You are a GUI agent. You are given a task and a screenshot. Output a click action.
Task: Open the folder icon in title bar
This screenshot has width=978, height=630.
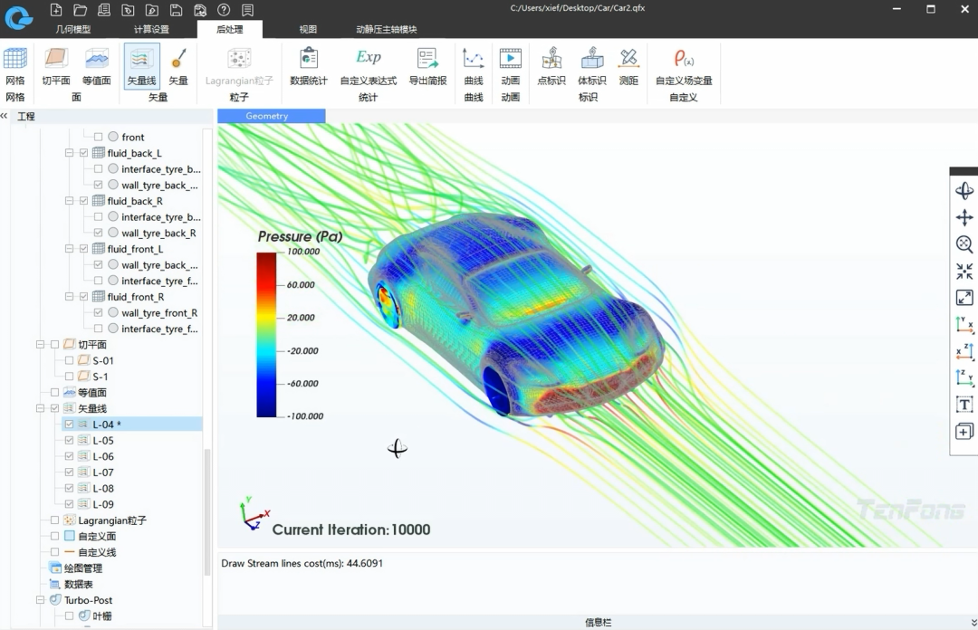pyautogui.click(x=80, y=9)
